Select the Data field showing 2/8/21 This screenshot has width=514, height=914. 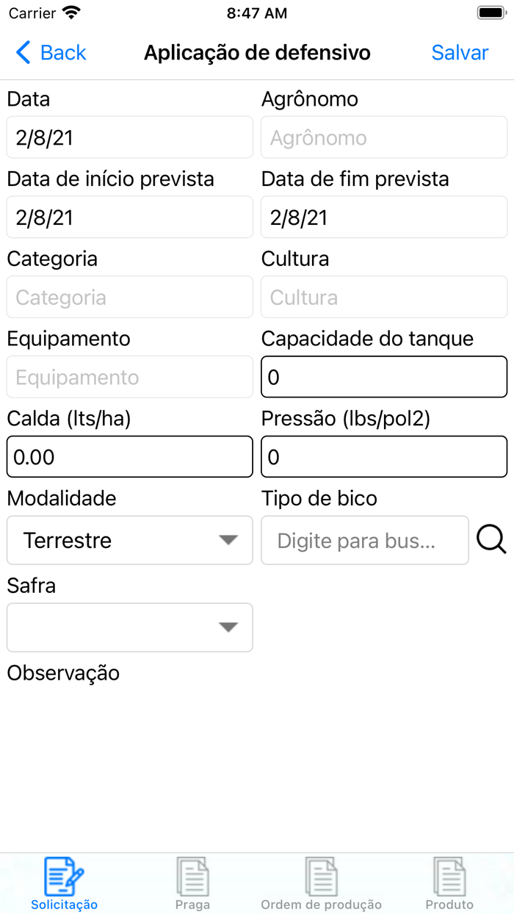pos(129,137)
